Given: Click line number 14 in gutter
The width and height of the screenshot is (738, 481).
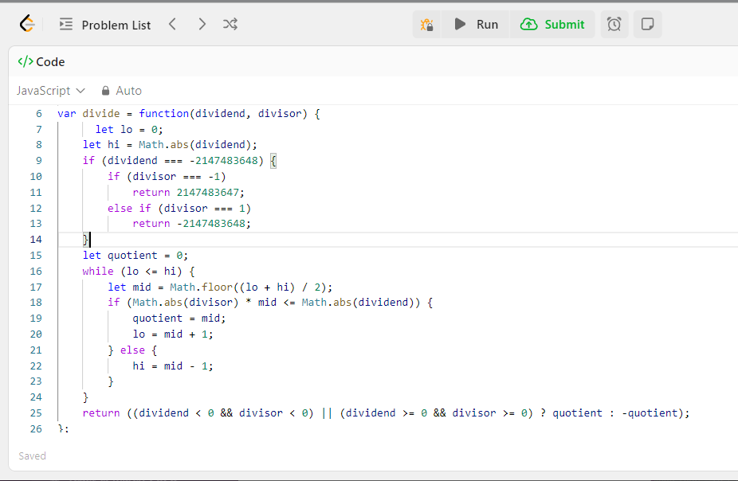Looking at the screenshot, I should tap(36, 240).
